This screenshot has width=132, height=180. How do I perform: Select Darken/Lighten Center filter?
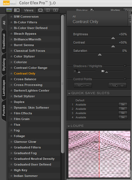click(32, 90)
